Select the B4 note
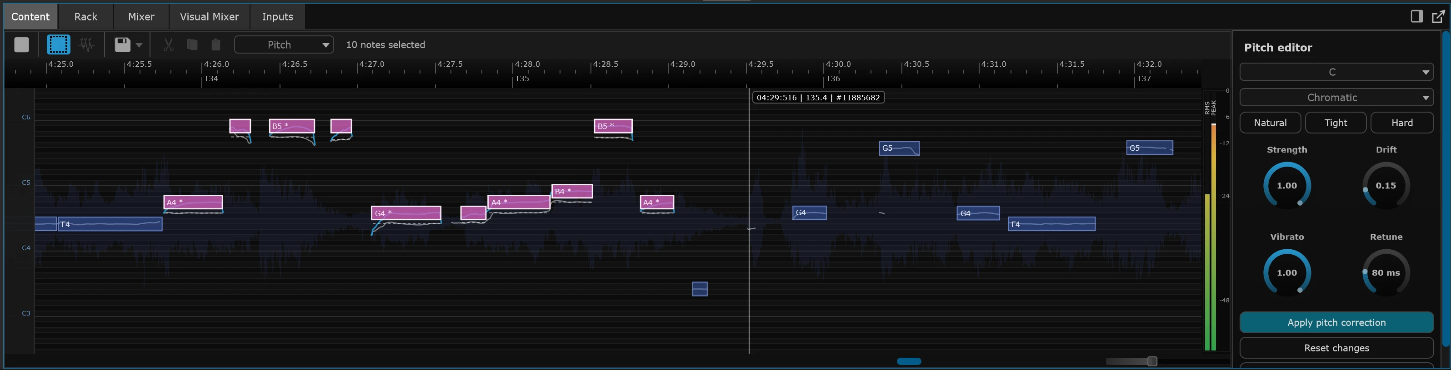 (x=572, y=191)
